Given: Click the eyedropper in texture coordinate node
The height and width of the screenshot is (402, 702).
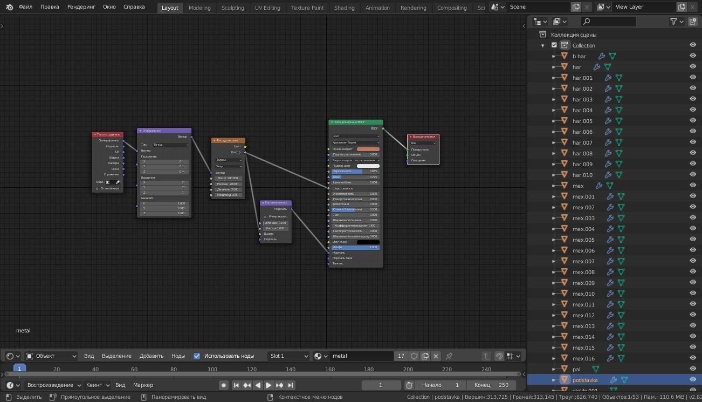Looking at the screenshot, I should click(118, 182).
